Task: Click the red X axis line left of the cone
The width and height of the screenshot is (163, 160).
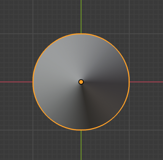Action: coord(16,82)
